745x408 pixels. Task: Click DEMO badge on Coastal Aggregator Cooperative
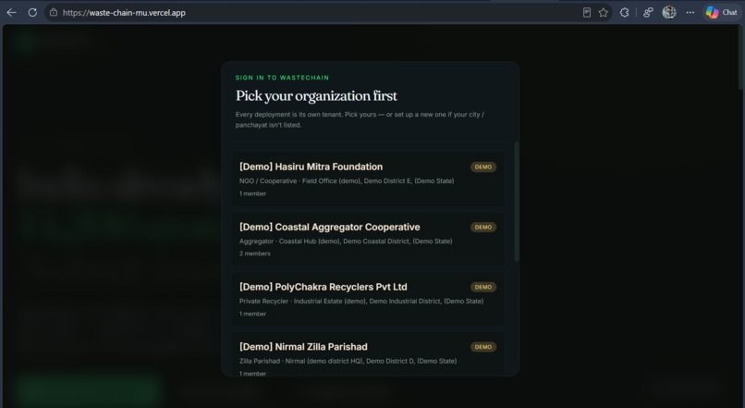point(483,228)
